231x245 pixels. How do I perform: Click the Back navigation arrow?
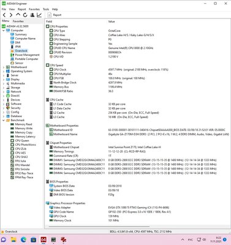4,15
